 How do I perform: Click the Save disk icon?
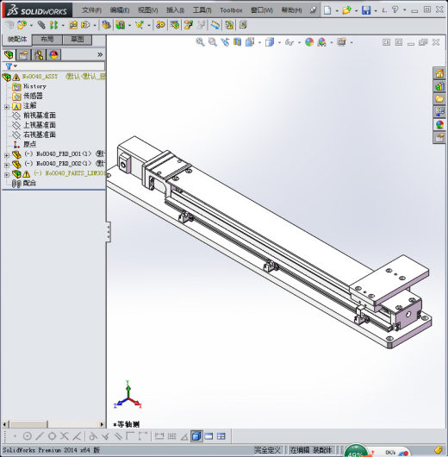(366, 10)
